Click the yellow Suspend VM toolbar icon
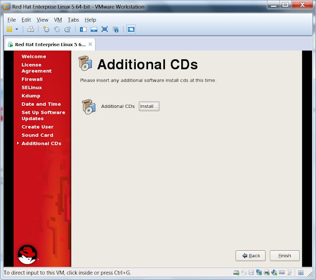Screen dimensions: 316x280 (9, 29)
